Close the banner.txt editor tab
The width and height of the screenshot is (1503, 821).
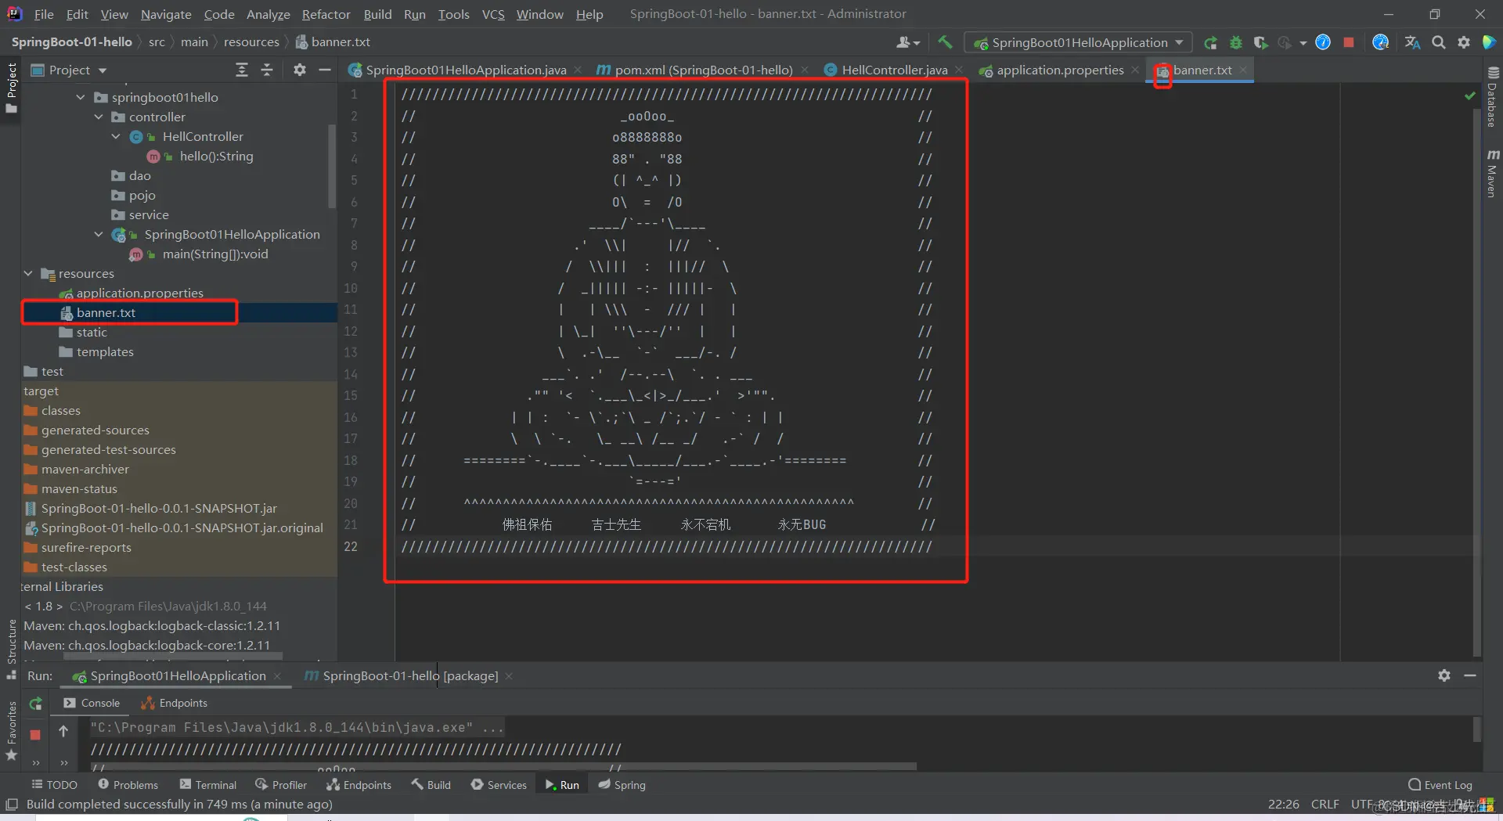1243,70
